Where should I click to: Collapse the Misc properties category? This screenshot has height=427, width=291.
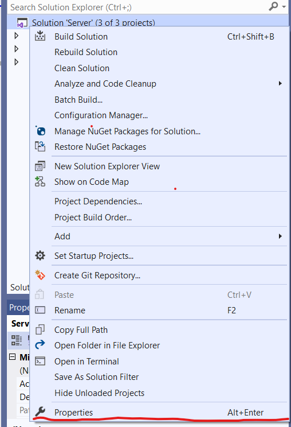13,357
